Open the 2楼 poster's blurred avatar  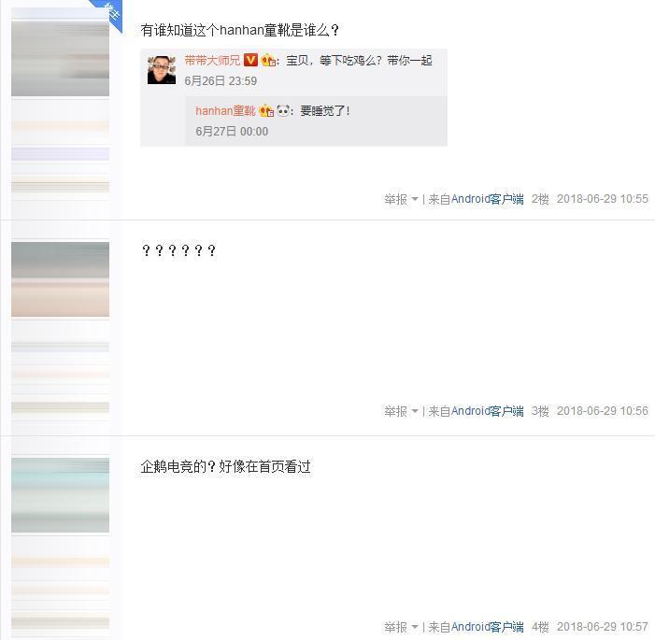tap(60, 59)
